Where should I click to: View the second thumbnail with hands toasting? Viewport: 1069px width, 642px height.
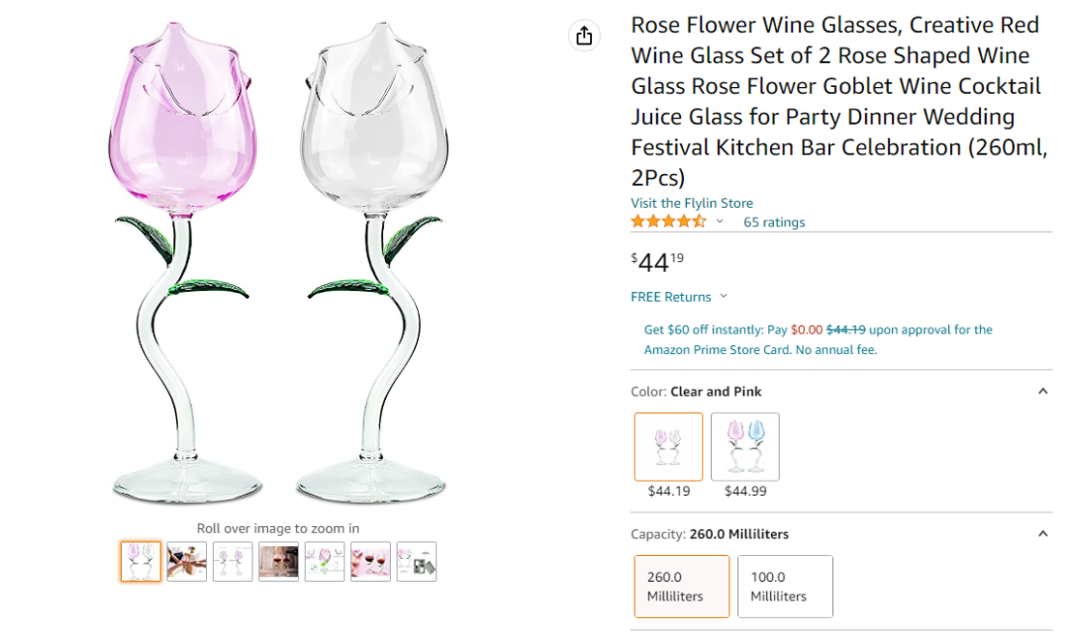187,562
